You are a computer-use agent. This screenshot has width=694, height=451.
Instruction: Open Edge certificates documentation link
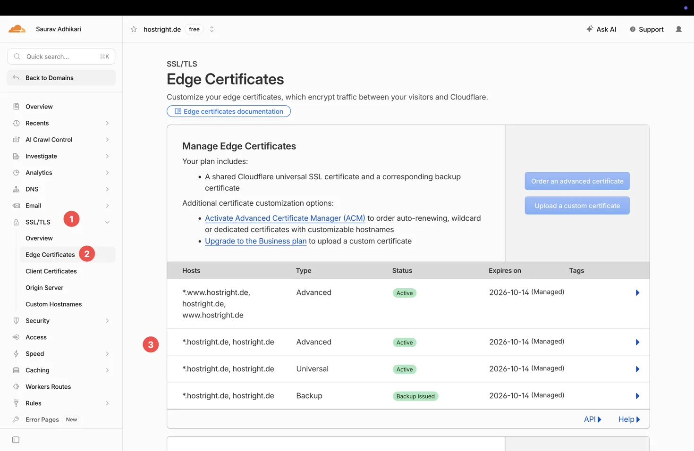click(229, 111)
